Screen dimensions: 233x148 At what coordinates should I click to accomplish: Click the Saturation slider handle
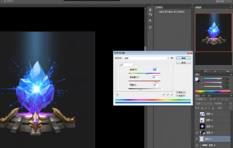tap(156, 81)
